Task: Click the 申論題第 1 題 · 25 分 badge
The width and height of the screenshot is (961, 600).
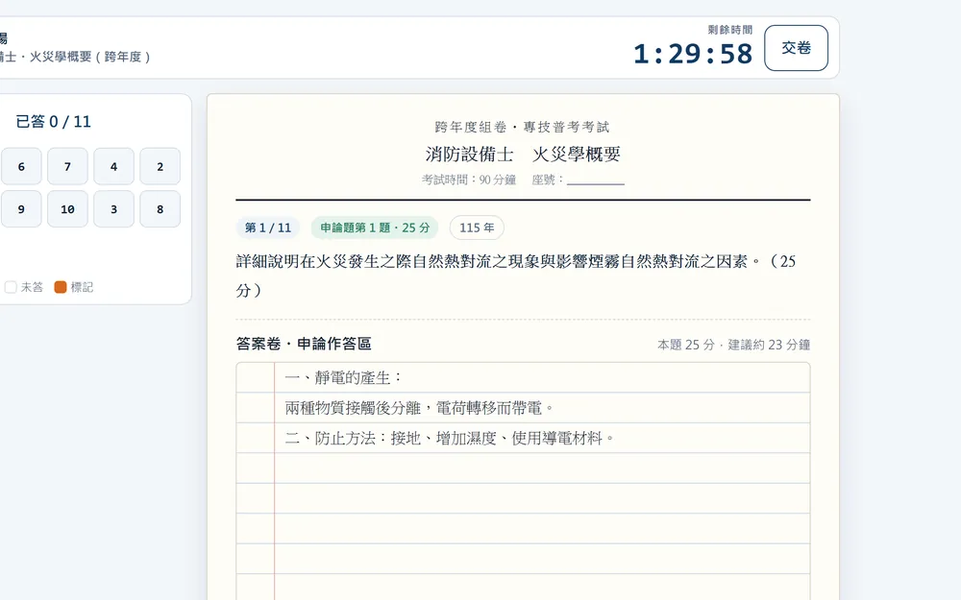Action: point(375,228)
